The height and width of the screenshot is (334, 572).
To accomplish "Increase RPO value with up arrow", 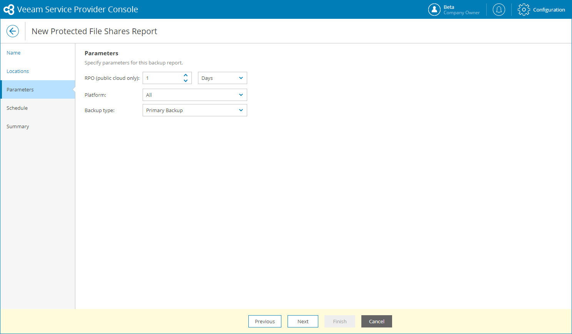I will pos(186,75).
